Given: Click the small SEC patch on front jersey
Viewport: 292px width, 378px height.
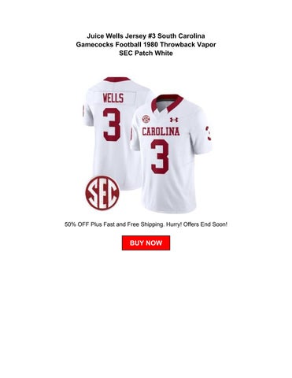Looking at the screenshot, I should tap(146, 120).
